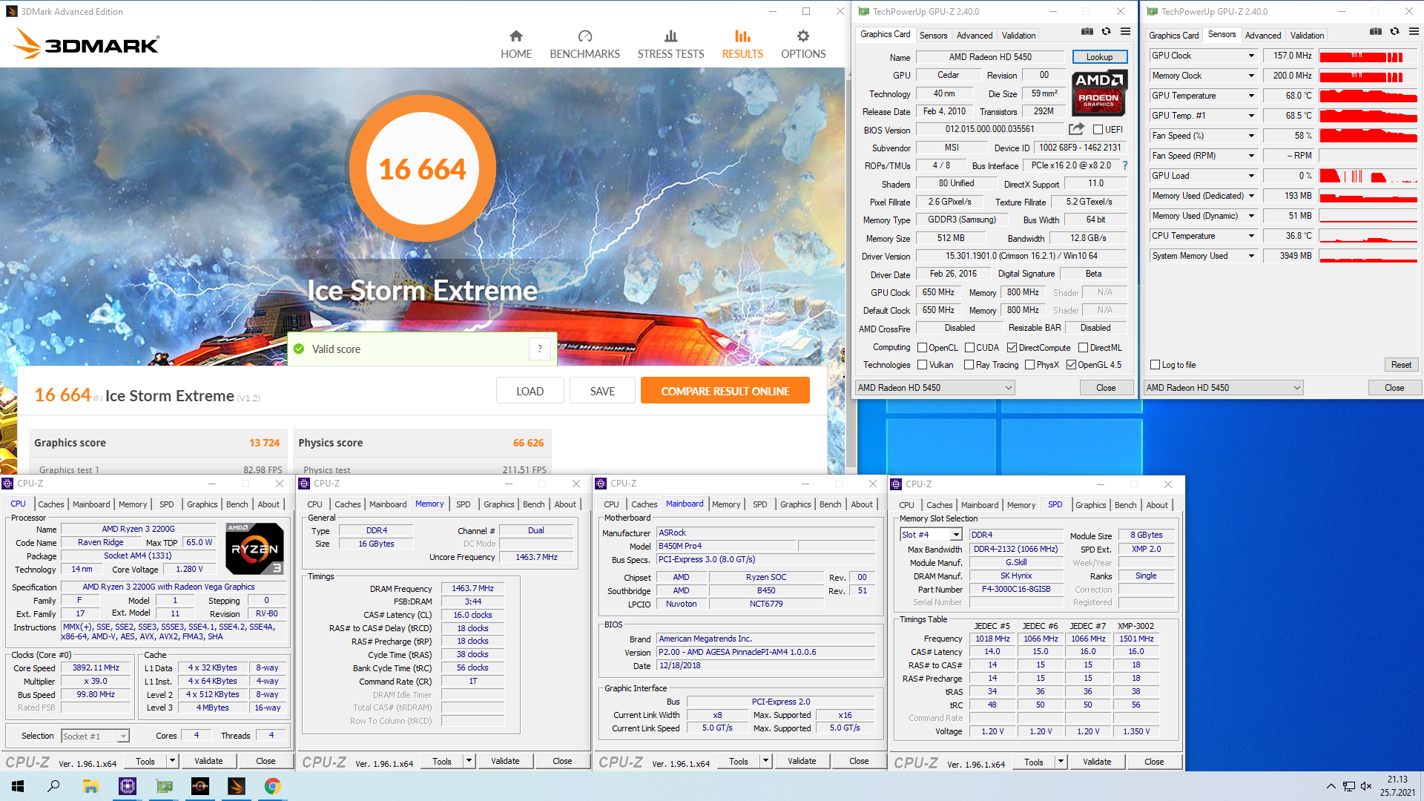This screenshot has width=1424, height=801.
Task: Open GPU Temperature sensor dropdown
Action: pos(1251,96)
